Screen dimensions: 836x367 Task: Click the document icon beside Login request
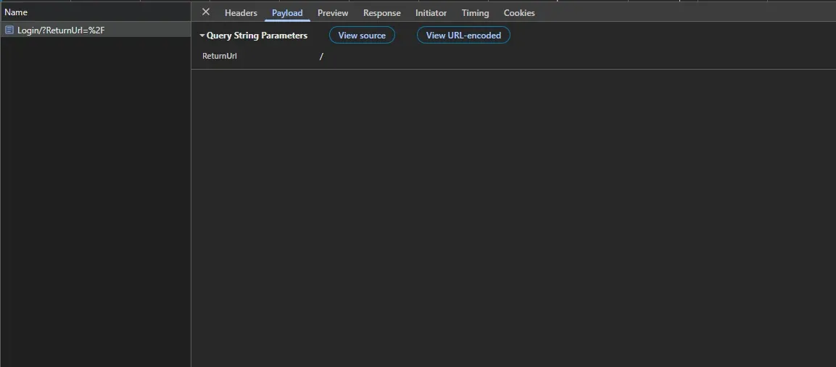(9, 30)
